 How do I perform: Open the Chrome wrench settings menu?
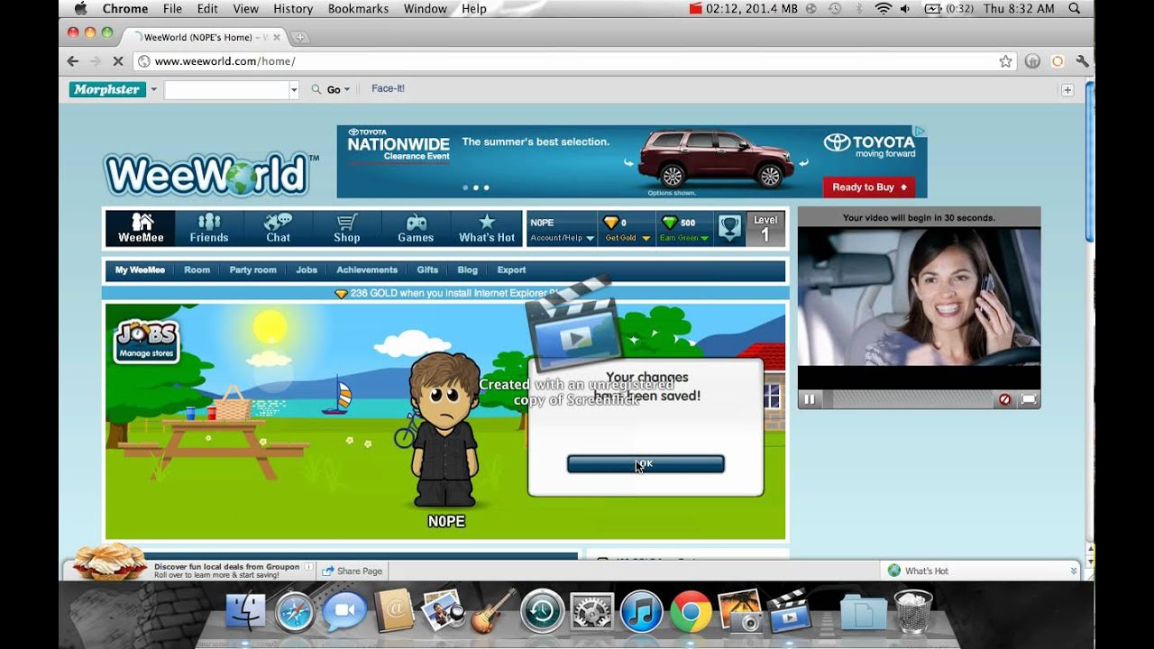[1083, 61]
